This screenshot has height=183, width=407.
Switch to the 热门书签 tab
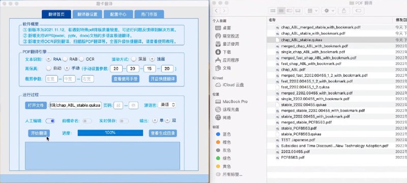point(149,14)
